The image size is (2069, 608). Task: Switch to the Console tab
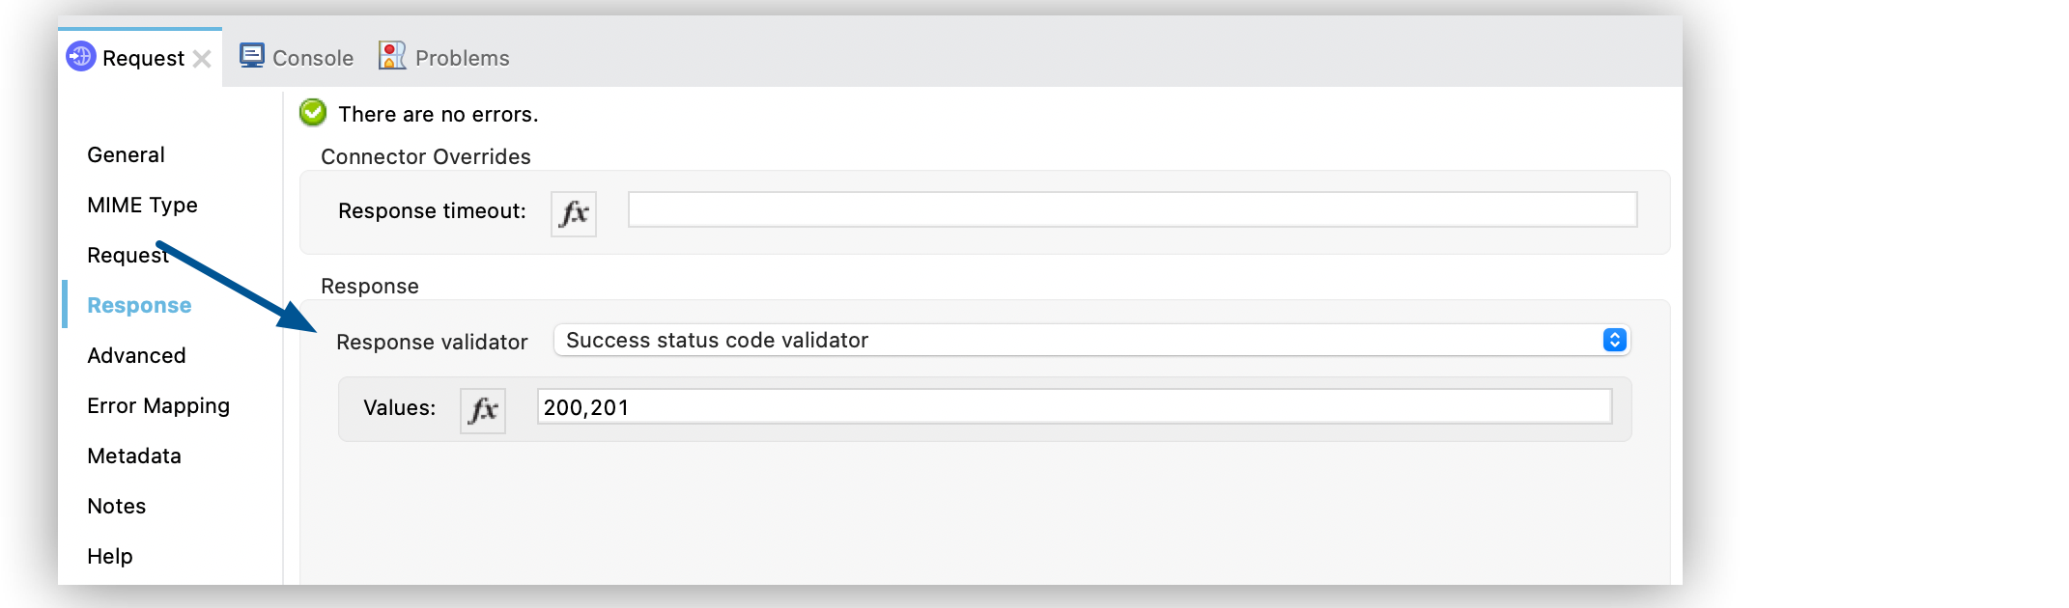311,57
